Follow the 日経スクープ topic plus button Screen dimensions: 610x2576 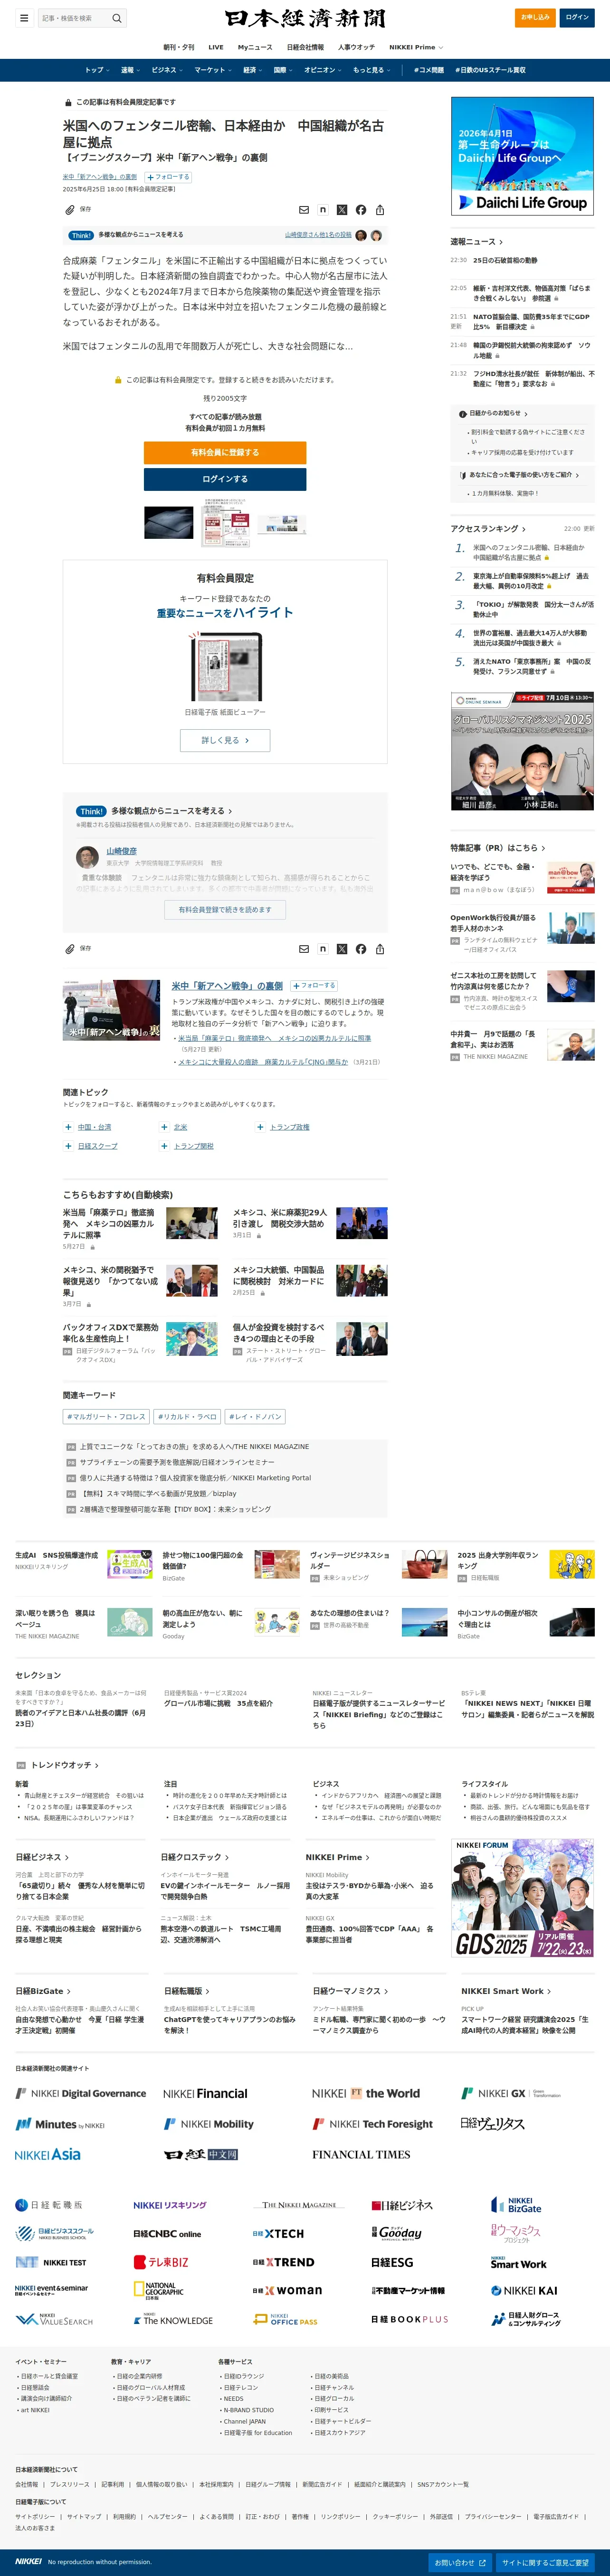68,1146
